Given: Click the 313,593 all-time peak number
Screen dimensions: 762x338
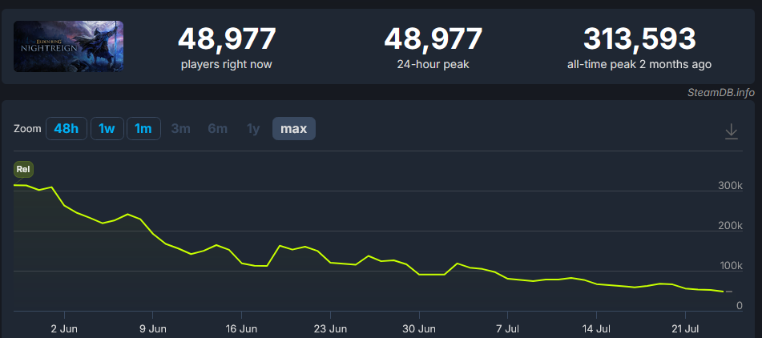Looking at the screenshot, I should point(639,39).
